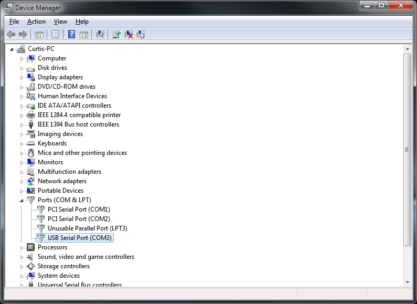Click the Disable device toolbar icon
Image resolution: width=417 pixels, height=304 pixels.
point(141,34)
